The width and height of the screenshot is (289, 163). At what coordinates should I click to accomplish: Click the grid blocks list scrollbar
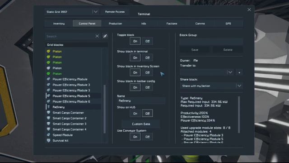click(x=104, y=109)
